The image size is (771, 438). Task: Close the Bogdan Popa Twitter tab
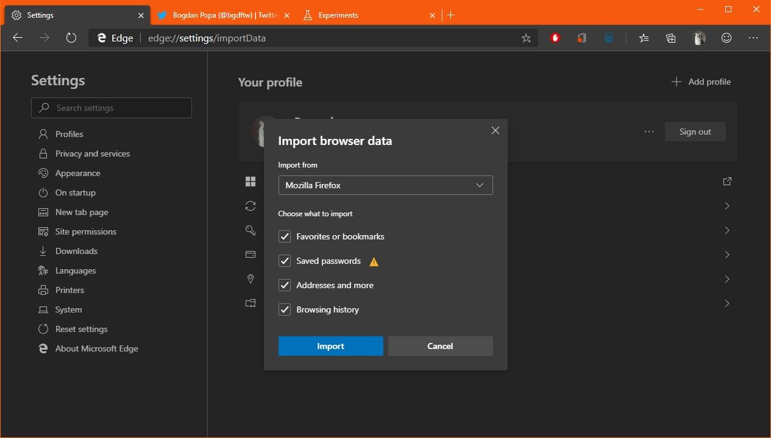[287, 15]
